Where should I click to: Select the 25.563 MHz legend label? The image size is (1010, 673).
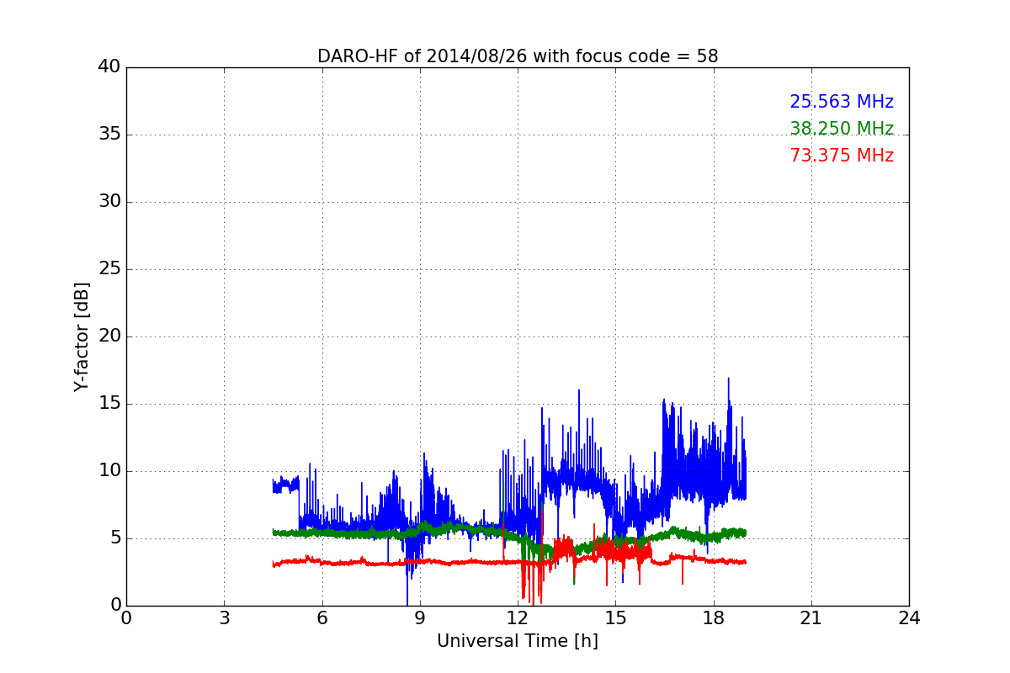842,102
